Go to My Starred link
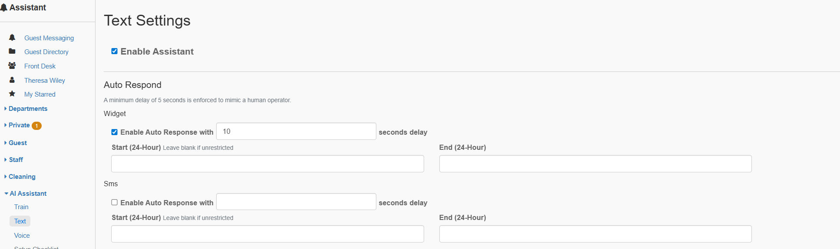Screen dimensions: 840x249 (x=40, y=94)
